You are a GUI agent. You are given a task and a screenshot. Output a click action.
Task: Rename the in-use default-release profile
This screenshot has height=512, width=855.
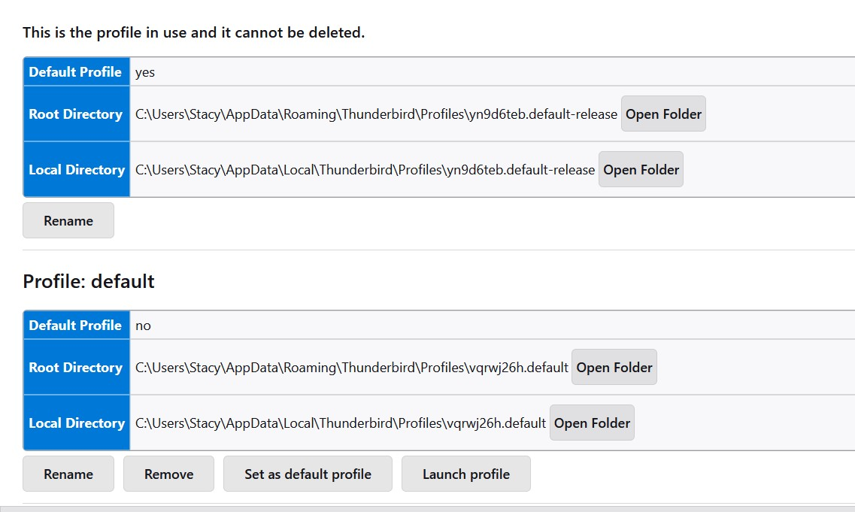click(x=68, y=221)
